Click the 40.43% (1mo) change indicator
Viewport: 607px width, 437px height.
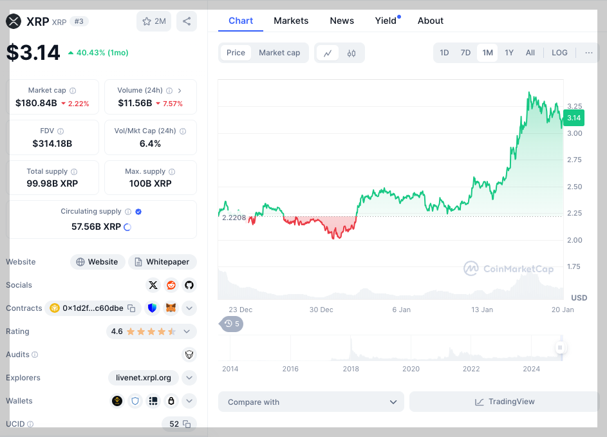pyautogui.click(x=98, y=53)
